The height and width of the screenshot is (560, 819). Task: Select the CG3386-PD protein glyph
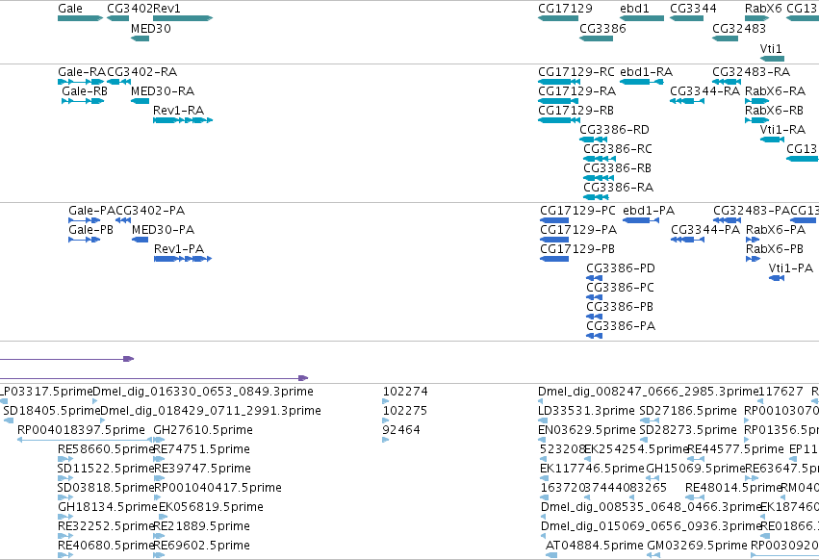tap(595, 278)
